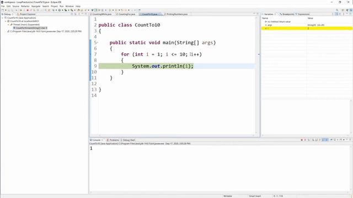Select the javaw.exe process entry
353x198 pixels.
point(44,31)
